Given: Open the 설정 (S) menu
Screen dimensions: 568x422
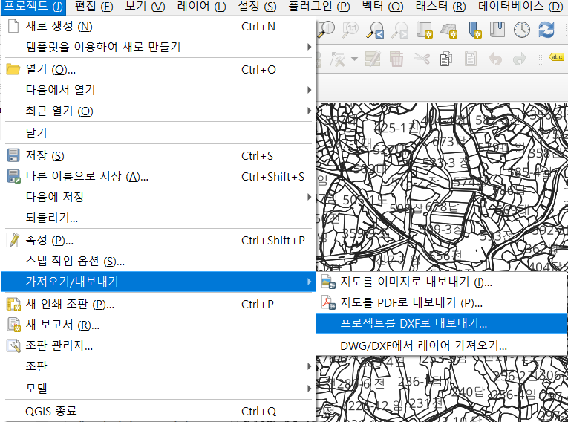Looking at the screenshot, I should click(257, 7).
